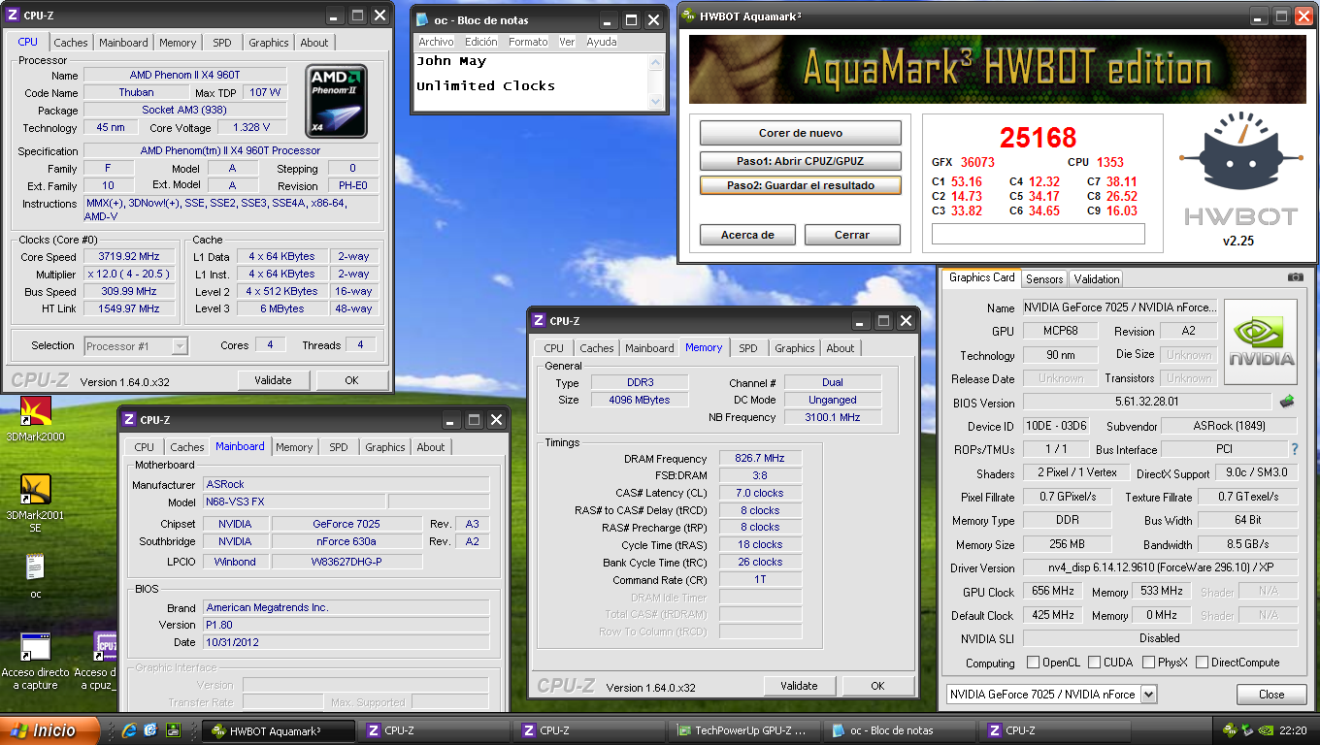Open the Ver menu in notepad

tap(567, 42)
